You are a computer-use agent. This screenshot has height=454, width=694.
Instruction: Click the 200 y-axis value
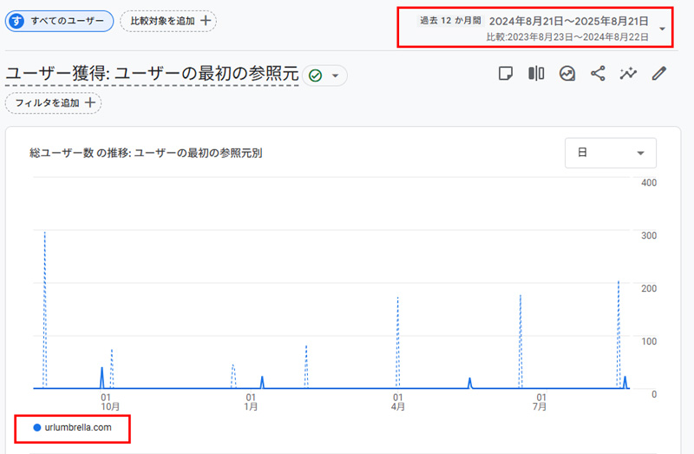(x=649, y=288)
